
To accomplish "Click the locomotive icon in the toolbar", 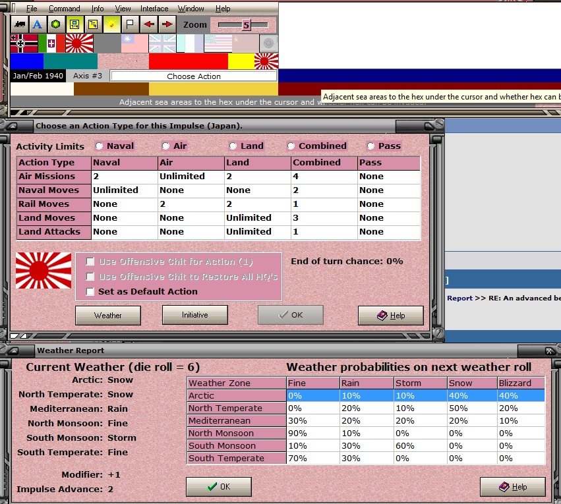I will pos(20,24).
